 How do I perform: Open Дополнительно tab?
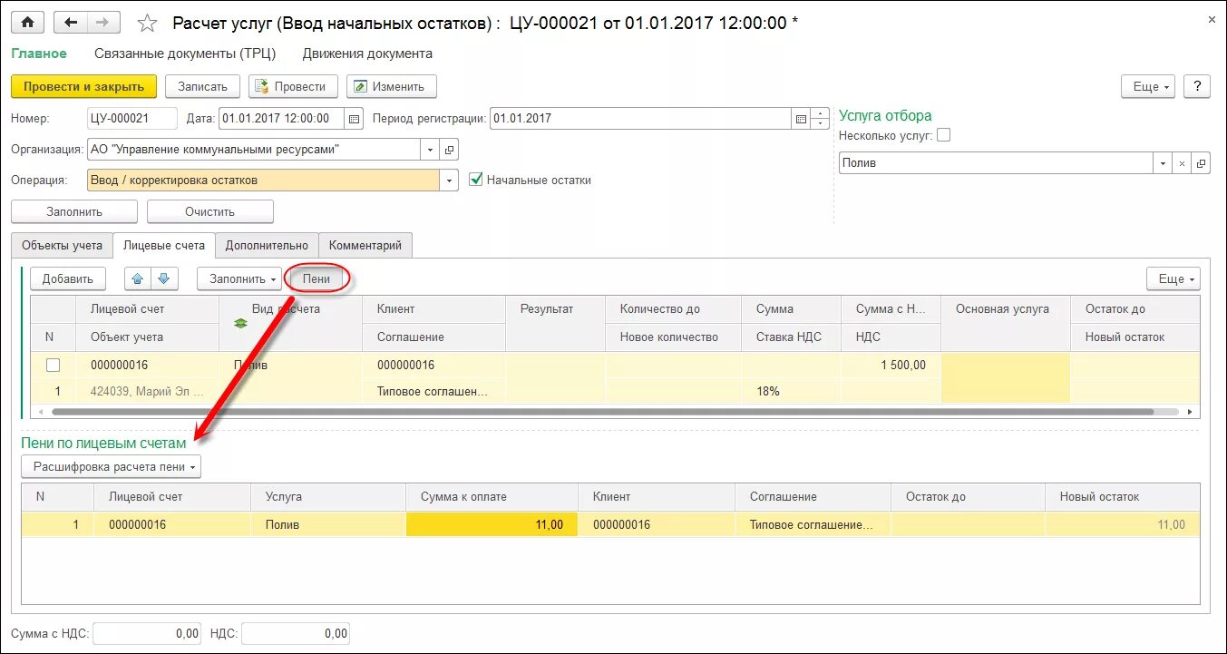pyautogui.click(x=267, y=245)
